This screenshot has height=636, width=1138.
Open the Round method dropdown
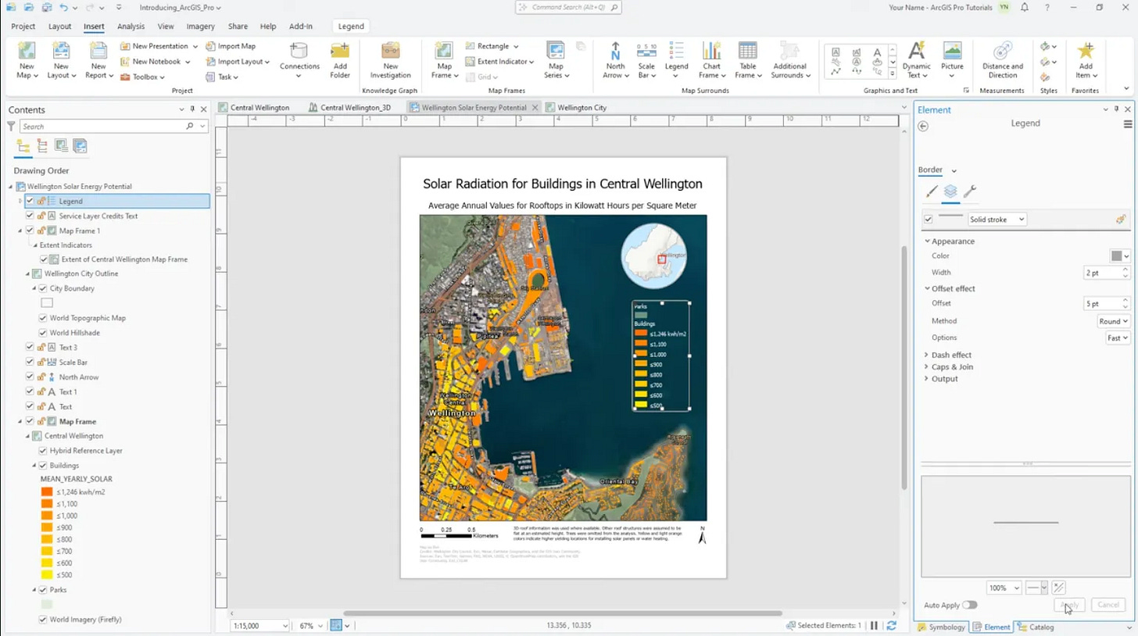(1114, 321)
